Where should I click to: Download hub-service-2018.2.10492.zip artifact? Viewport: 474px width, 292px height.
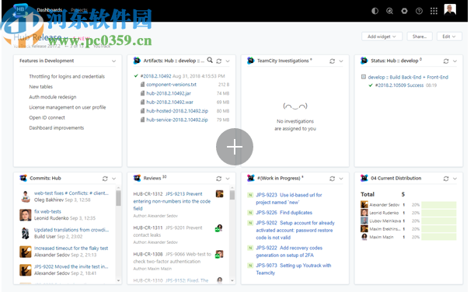tap(177, 120)
